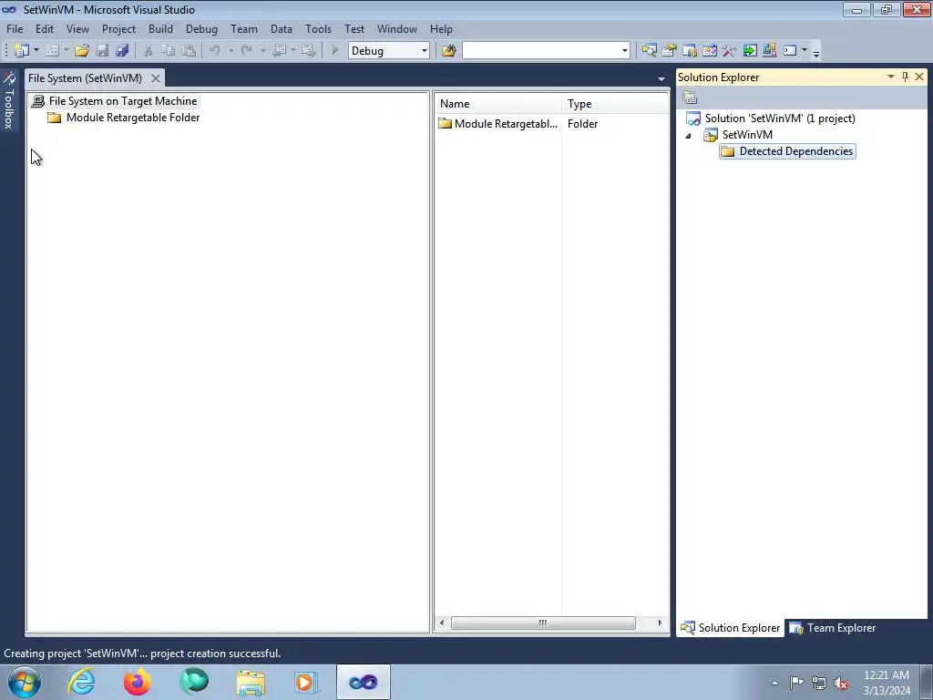This screenshot has height=700, width=933.
Task: Toggle auto-hide pin on Solution Explorer
Action: [x=905, y=77]
